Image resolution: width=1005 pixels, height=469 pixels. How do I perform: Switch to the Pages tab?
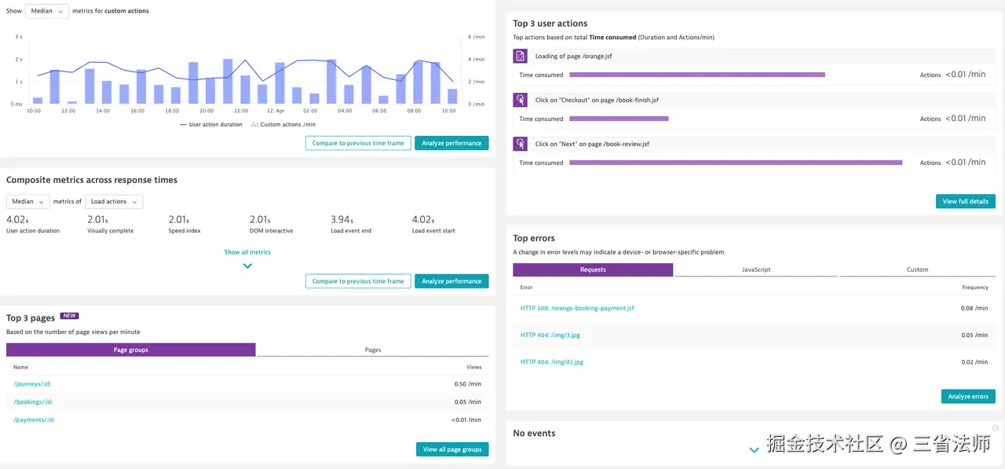click(x=373, y=350)
